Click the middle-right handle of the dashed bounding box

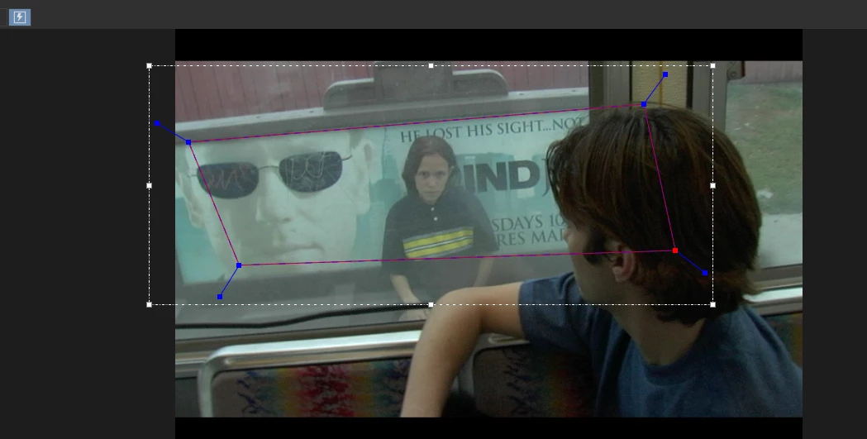click(x=712, y=186)
